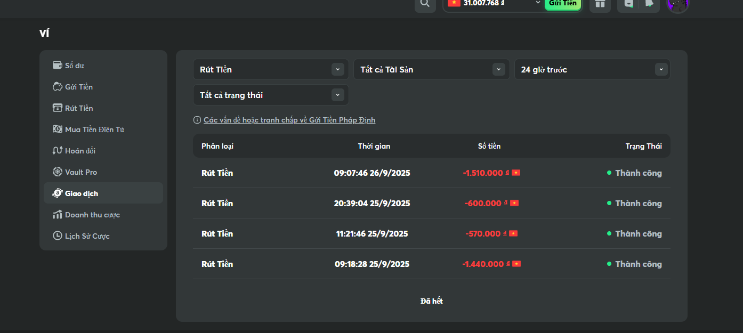Open the gift rewards icon

coord(600,4)
